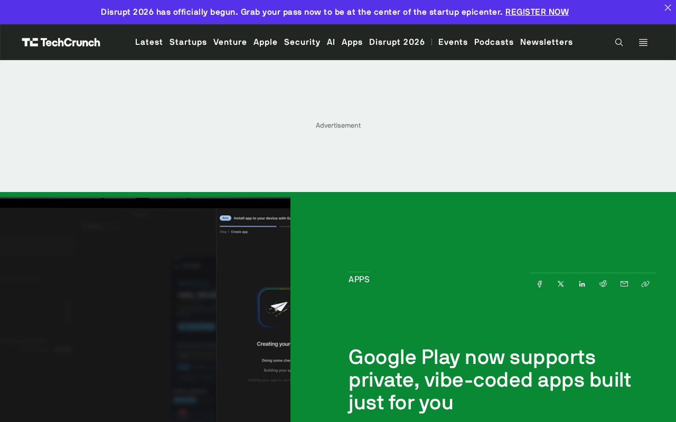Open the Newsletters page
This screenshot has width=676, height=422.
coord(547,42)
